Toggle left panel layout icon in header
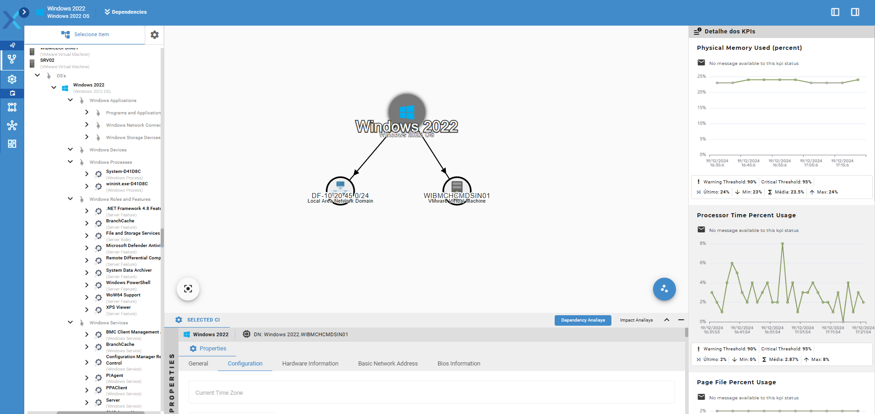The height and width of the screenshot is (414, 875). (835, 12)
